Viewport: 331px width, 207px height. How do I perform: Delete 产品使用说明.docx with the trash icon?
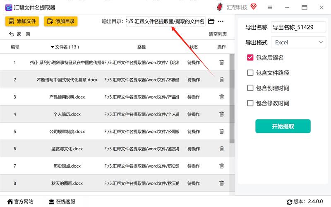[221, 97]
